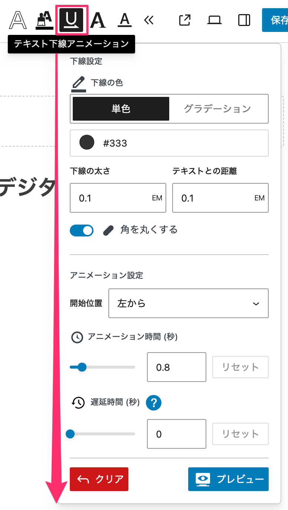Click the プレビュー button

point(228,479)
